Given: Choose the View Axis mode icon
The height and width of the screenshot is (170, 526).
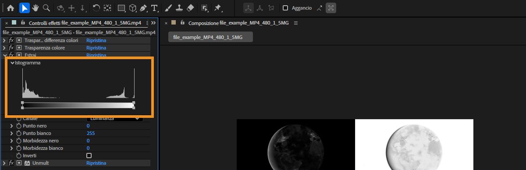Looking at the screenshot, I should (x=271, y=8).
